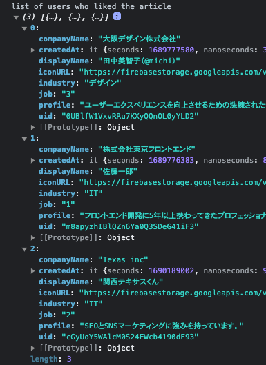The width and height of the screenshot is (266, 365).
Task: Select companyName value 株式会社東京フロントエンド
Action: point(146,149)
